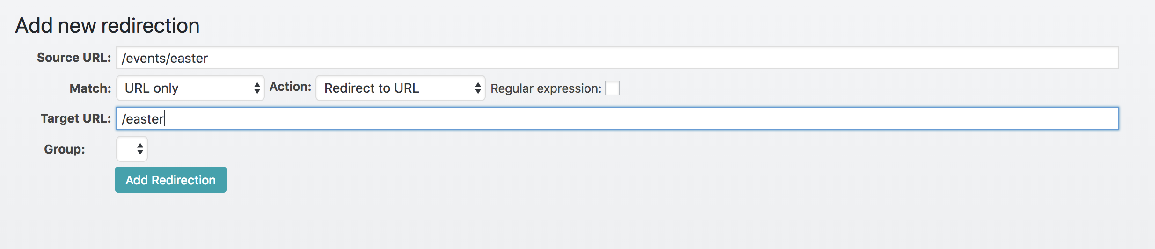Screen dimensions: 1155x249
Task: Click the "Regular expression:" label text
Action: coord(546,88)
